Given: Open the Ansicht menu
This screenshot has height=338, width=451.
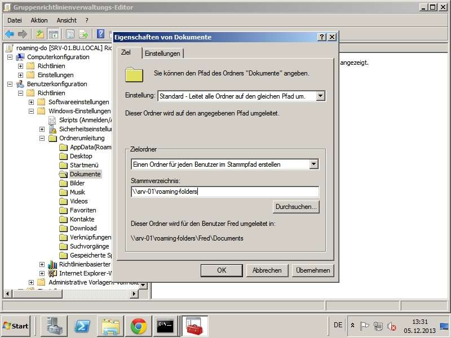Looking at the screenshot, I should coord(67,20).
